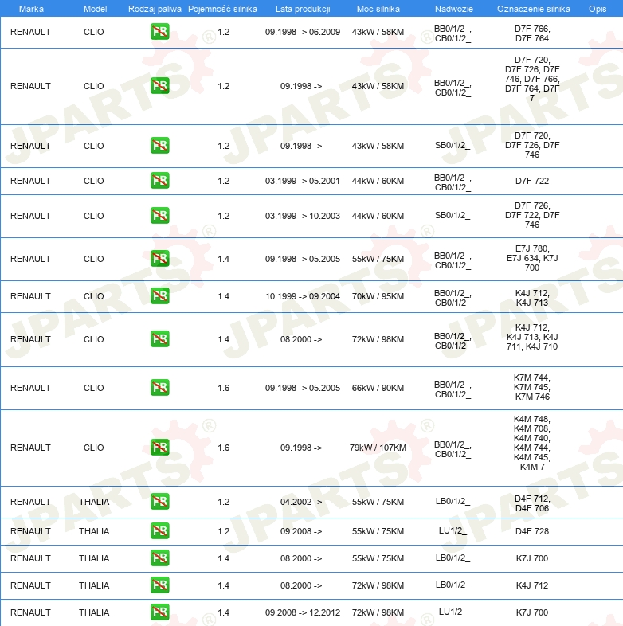This screenshot has width=623, height=626.
Task: Select engine cell D7F 726, D7F 722, D7F 746
Action: coord(532,215)
